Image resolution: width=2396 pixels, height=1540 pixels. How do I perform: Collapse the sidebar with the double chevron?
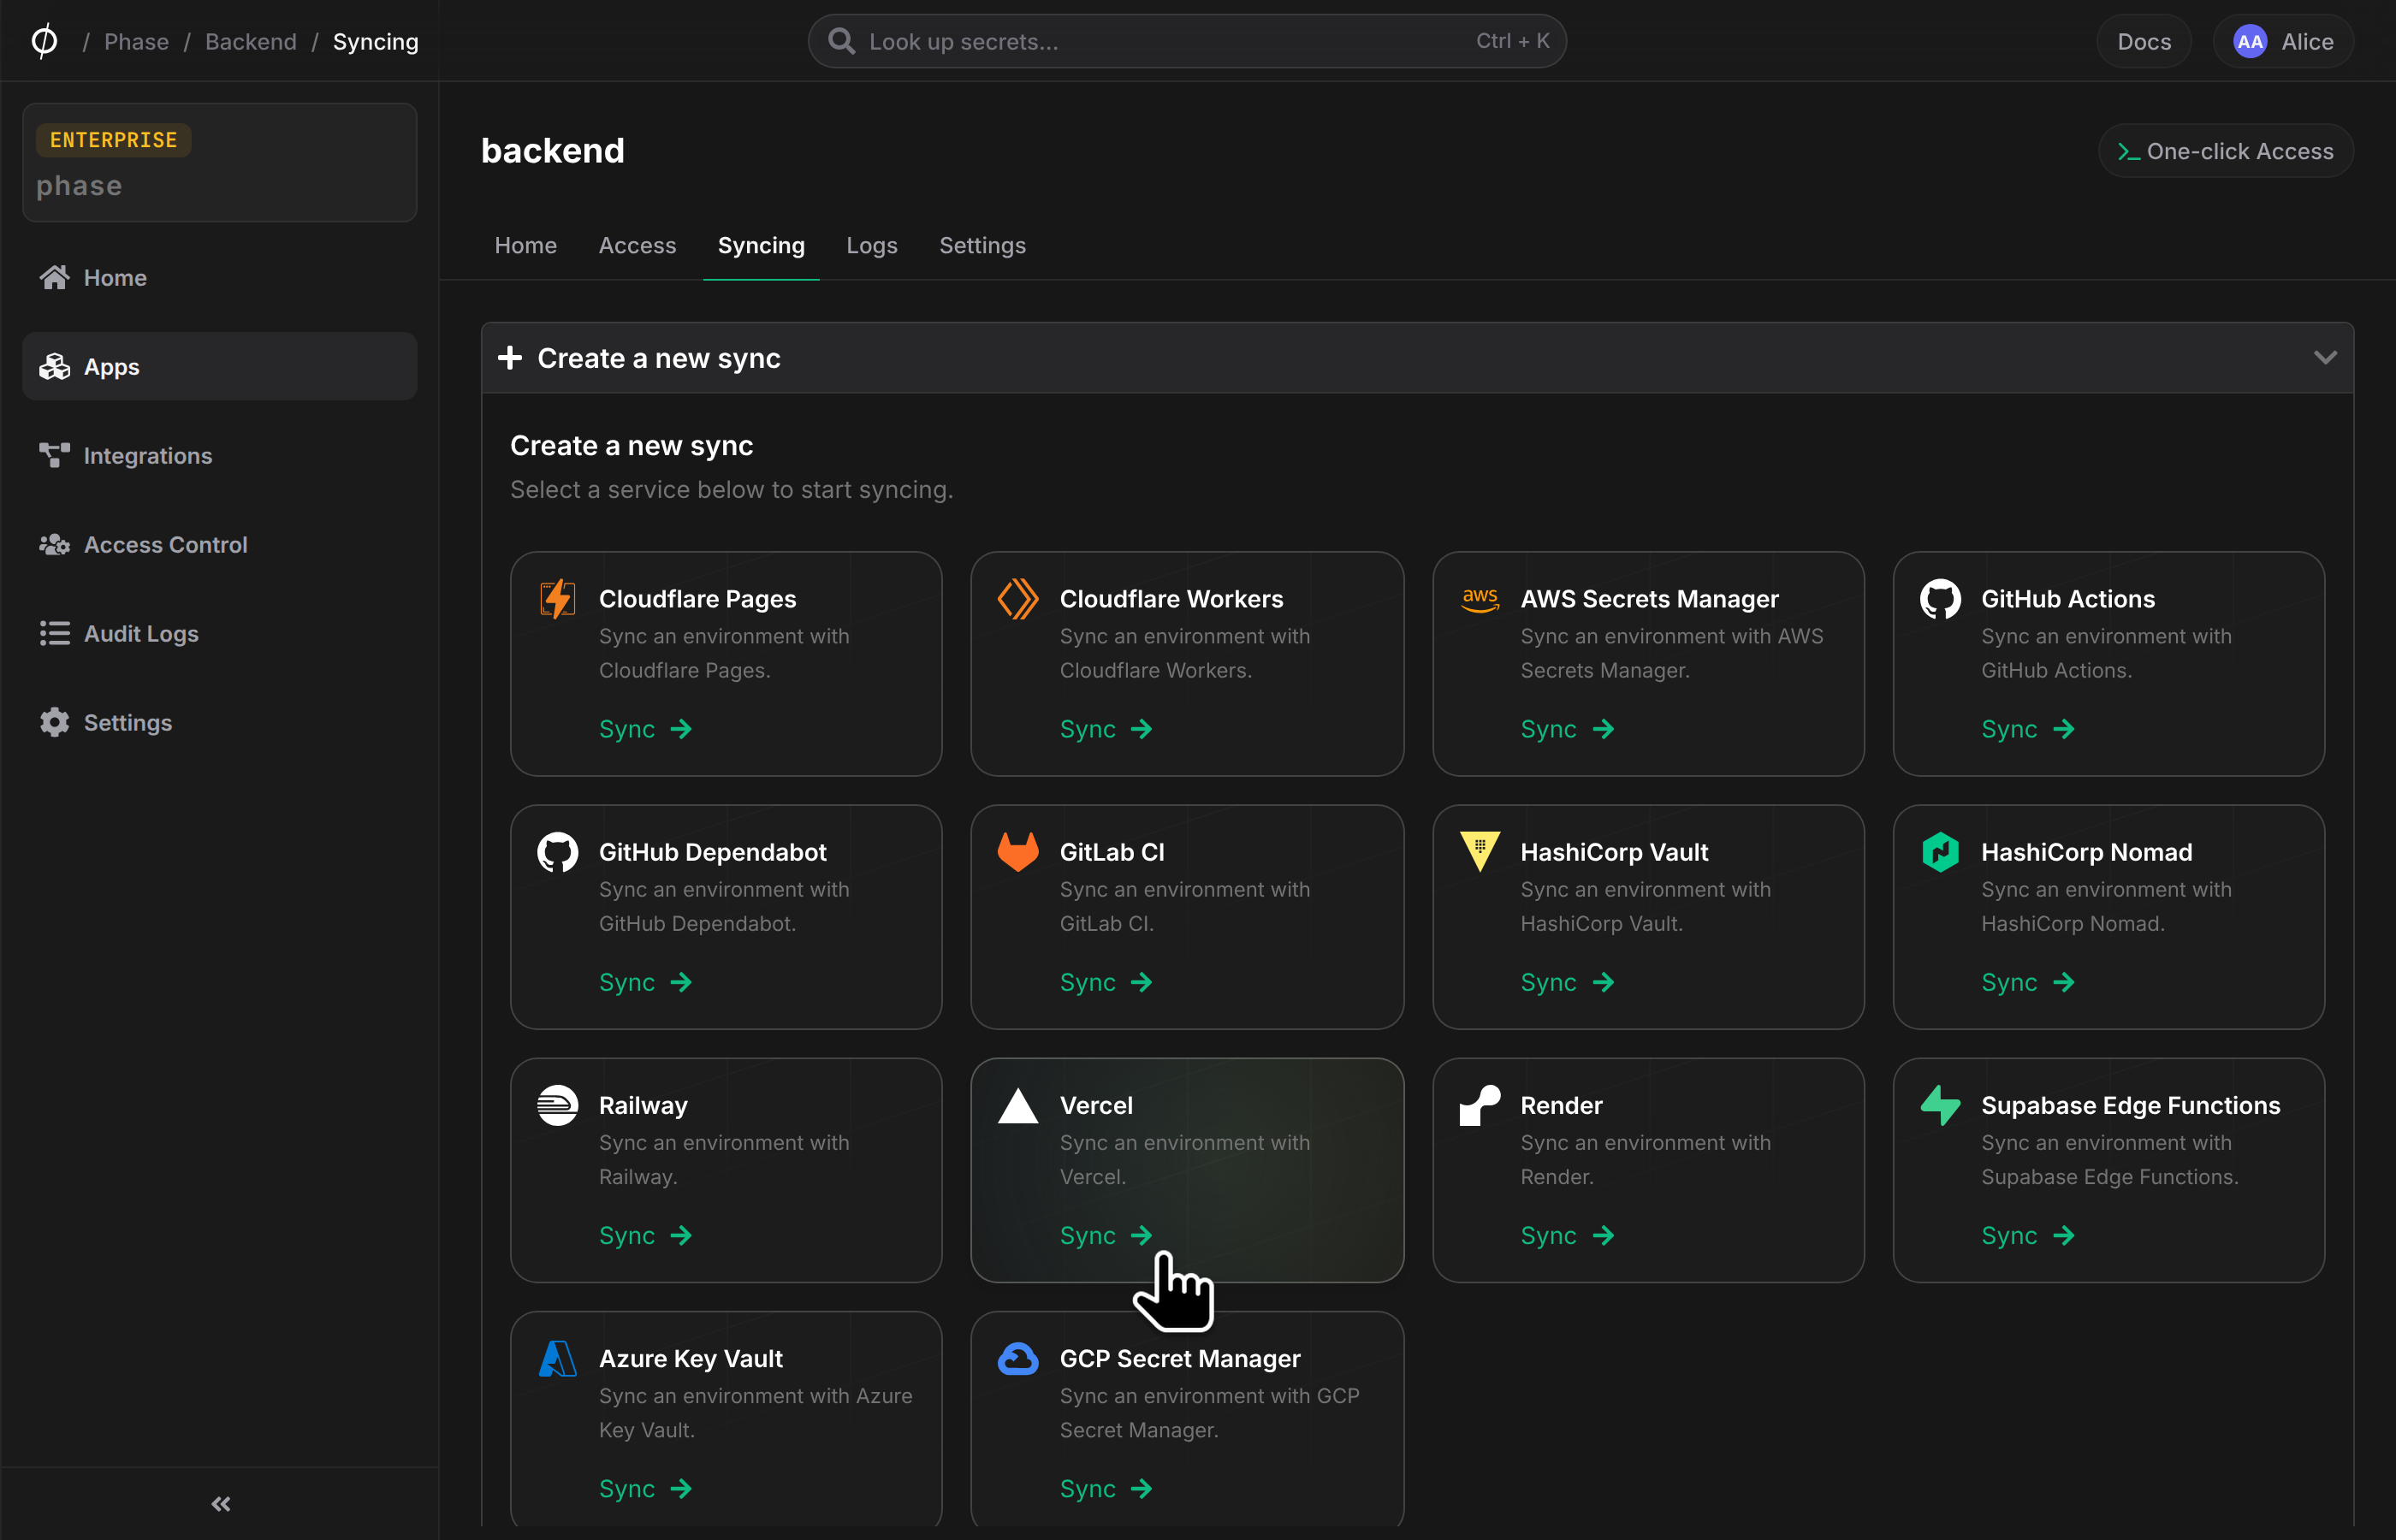(x=221, y=1503)
